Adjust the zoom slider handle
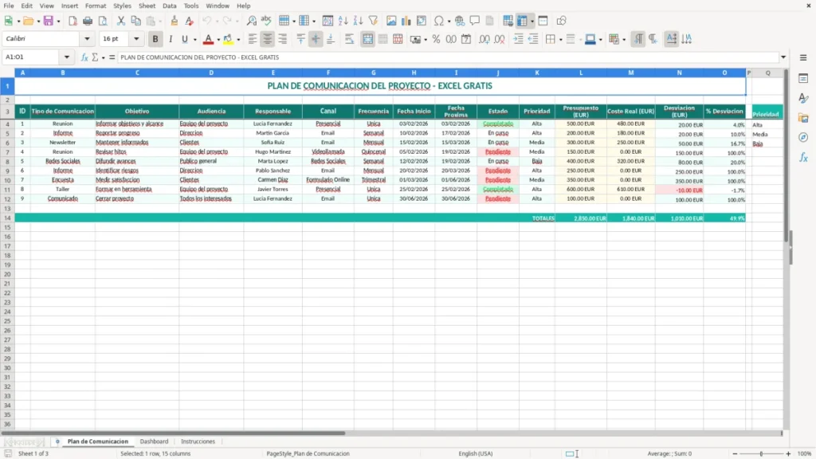The height and width of the screenshot is (459, 816). click(x=761, y=453)
